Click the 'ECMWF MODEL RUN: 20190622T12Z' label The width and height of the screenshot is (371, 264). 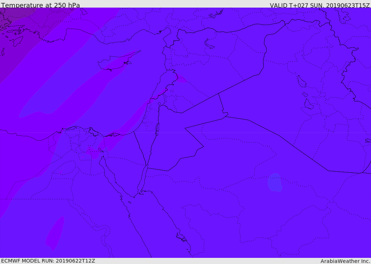(48, 261)
